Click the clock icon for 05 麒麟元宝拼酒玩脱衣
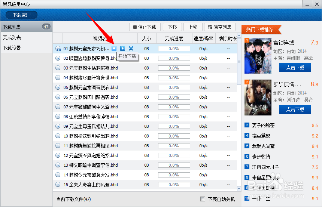Image resolution: width=322 pixels, height=207 pixels. (58, 87)
